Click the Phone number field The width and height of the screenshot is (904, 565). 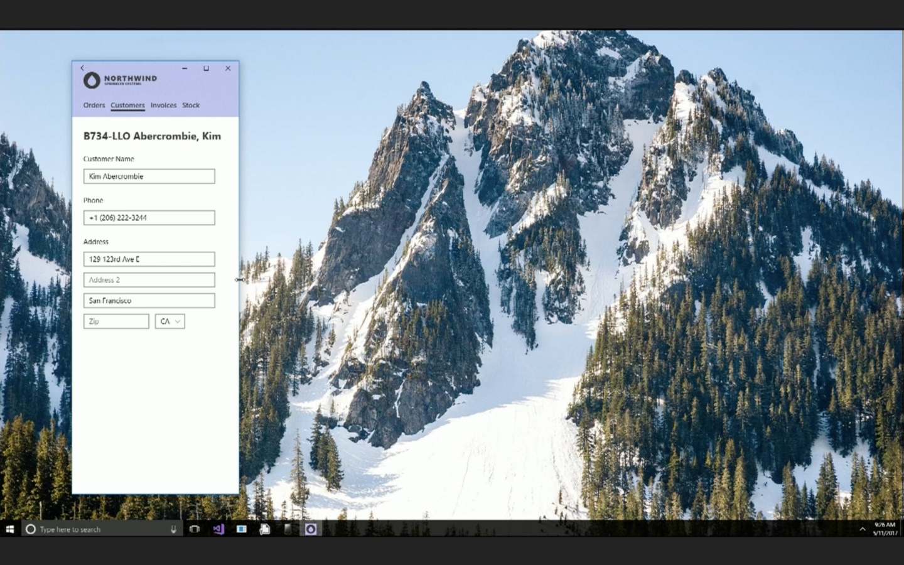(149, 218)
